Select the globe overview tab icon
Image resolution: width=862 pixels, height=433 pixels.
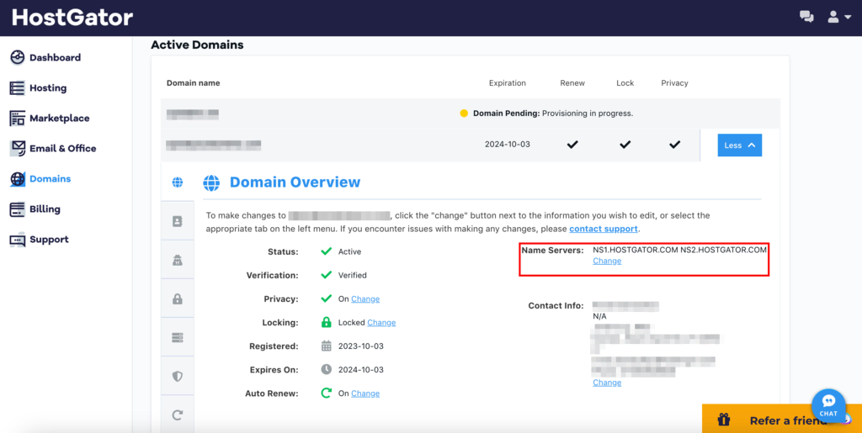pos(178,182)
